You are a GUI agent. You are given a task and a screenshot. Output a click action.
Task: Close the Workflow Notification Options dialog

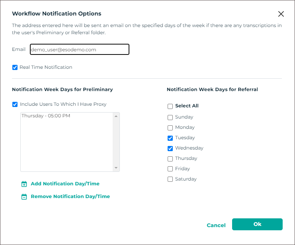281,14
